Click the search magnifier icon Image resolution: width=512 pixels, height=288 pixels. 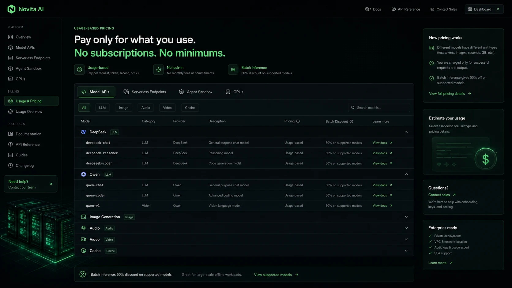coord(353,108)
